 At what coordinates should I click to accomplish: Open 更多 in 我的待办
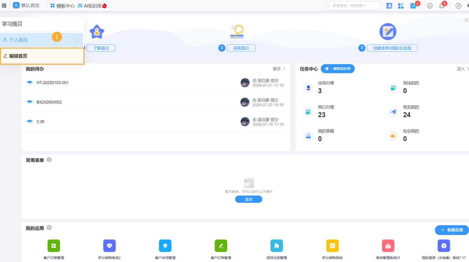[279, 69]
